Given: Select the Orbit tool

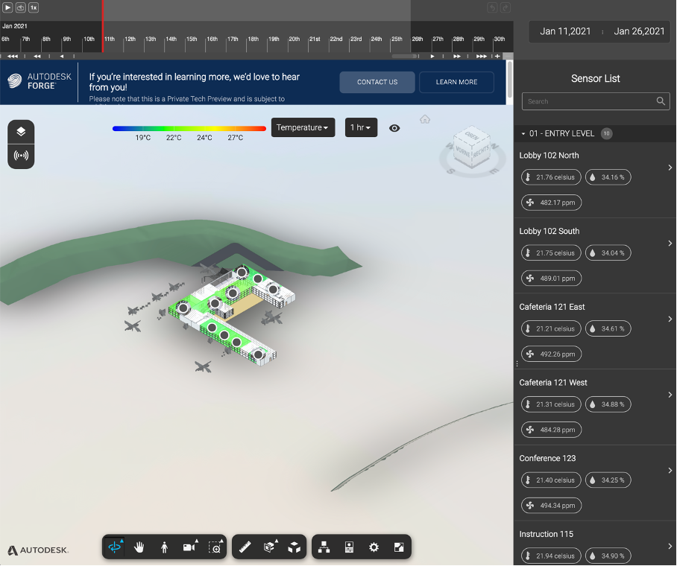Looking at the screenshot, I should (115, 547).
